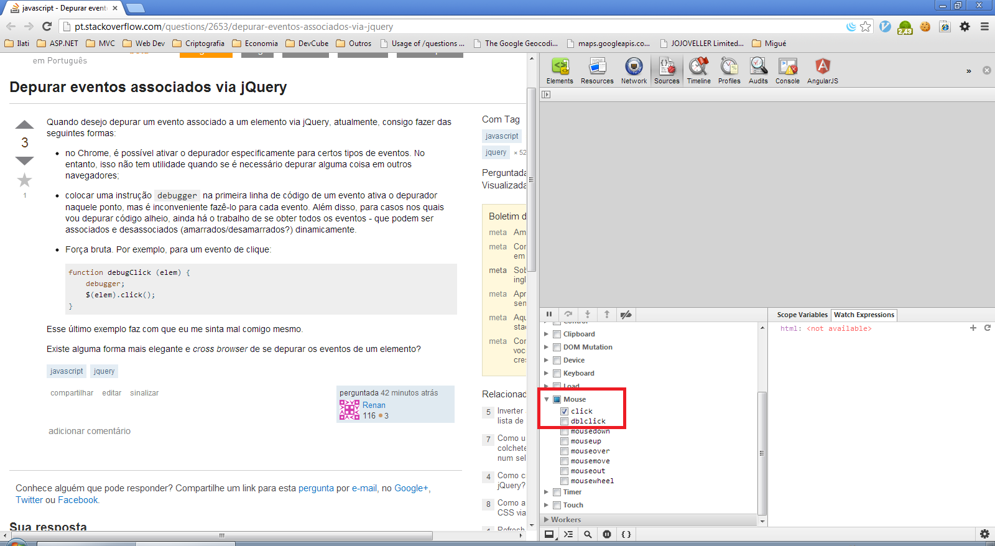Toggle pause on exceptions

607,534
